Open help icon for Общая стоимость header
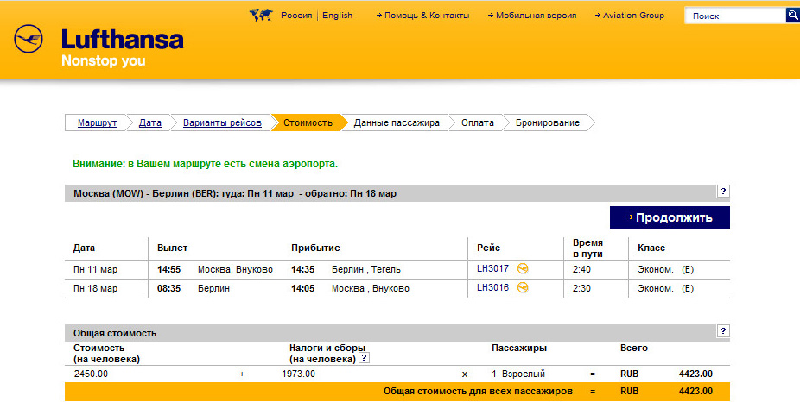Image resolution: width=800 pixels, height=402 pixels. (x=723, y=330)
